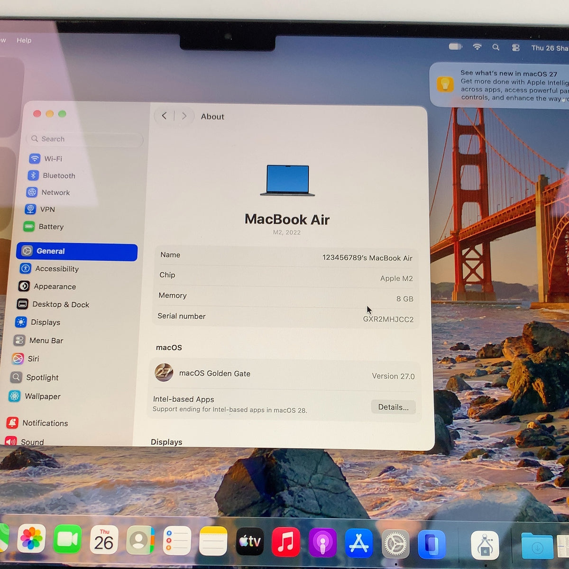Image resolution: width=569 pixels, height=569 pixels.
Task: Open Sound settings in sidebar
Action: coord(25,442)
